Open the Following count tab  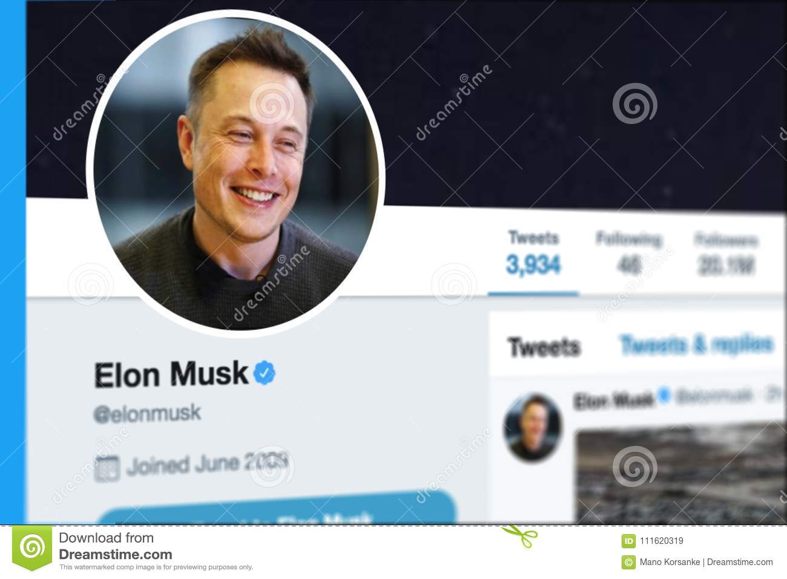pyautogui.click(x=628, y=254)
